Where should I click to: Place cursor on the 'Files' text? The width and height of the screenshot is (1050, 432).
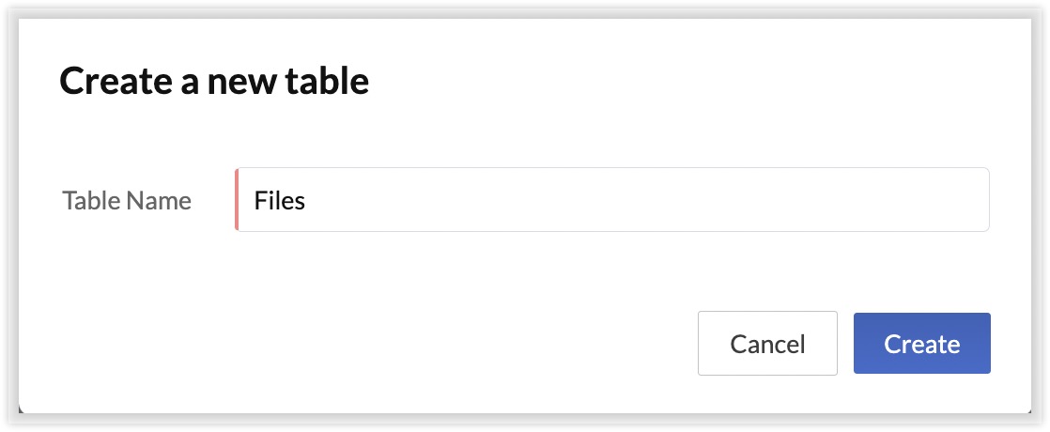point(280,200)
